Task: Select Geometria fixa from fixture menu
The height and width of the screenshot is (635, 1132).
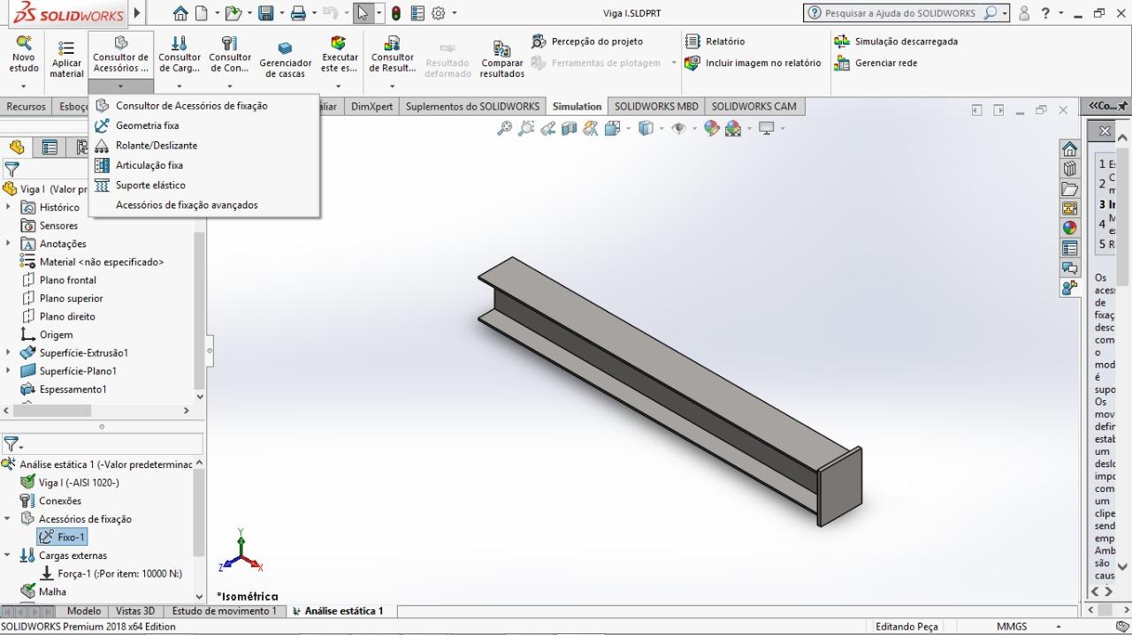Action: tap(147, 125)
